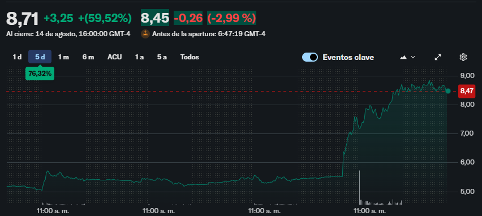Viewport: 482px width, 216px height.
Task: Click the Eventos clave label
Action: point(348,57)
